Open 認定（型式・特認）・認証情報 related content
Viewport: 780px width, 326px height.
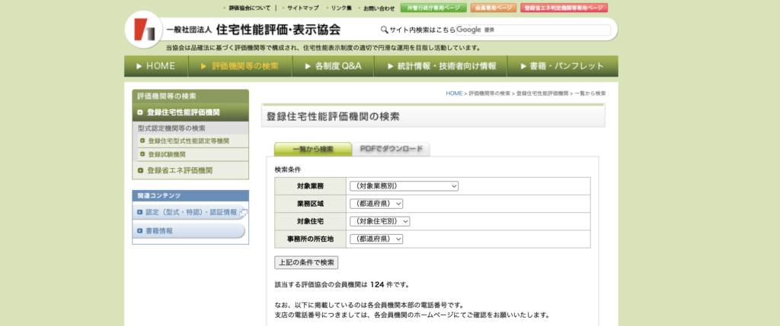[x=191, y=212]
